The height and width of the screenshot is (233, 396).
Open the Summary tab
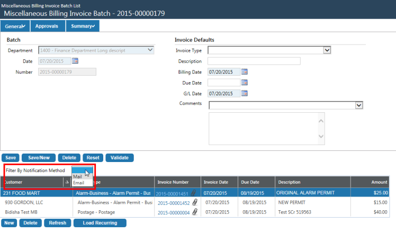pyautogui.click(x=83, y=26)
